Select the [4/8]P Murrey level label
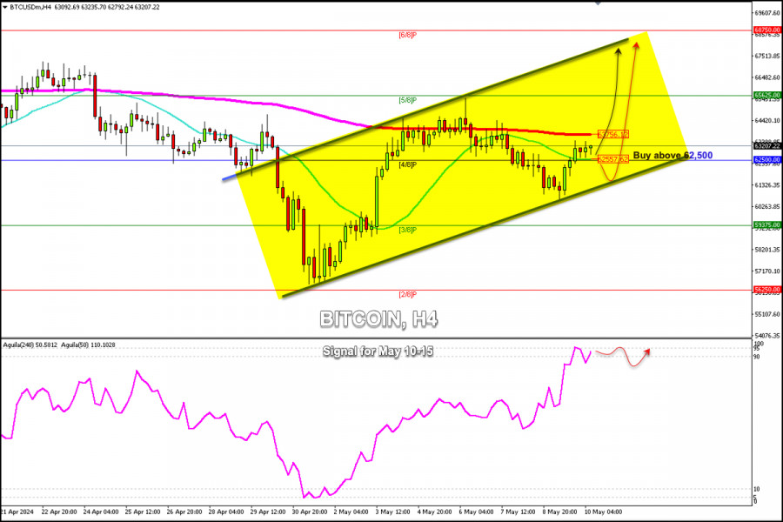 tap(407, 164)
